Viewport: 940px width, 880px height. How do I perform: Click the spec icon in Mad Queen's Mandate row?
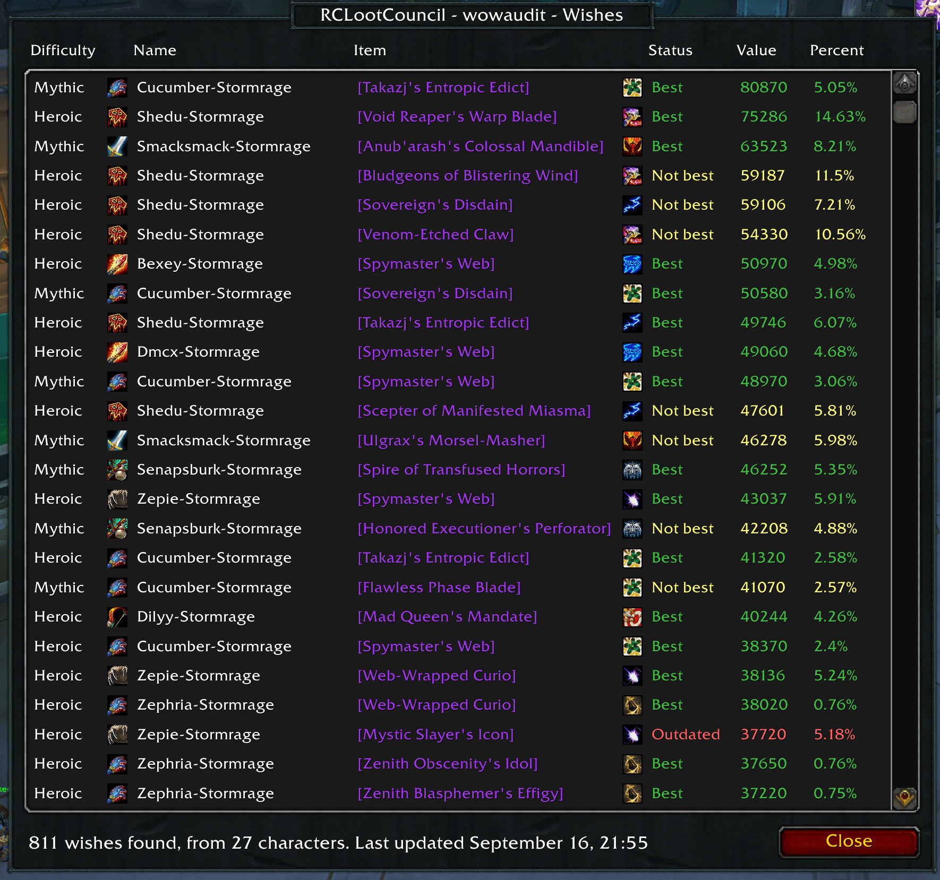(632, 617)
